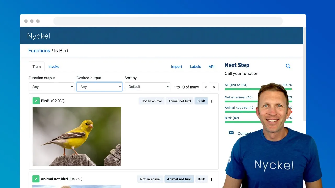Screen dimensions: 335x188
Task: Click the browser address bar
Action: (x=168, y=21)
